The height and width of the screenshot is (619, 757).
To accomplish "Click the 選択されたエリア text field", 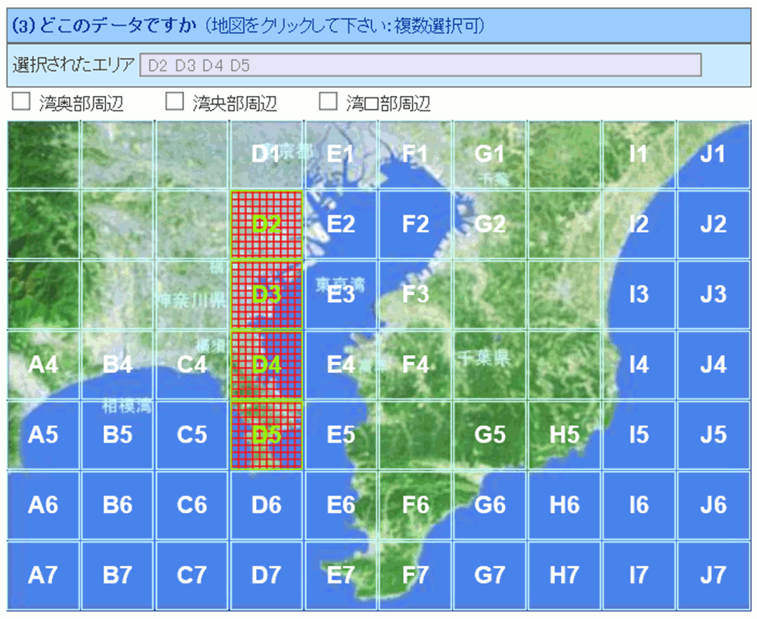I will tap(420, 65).
